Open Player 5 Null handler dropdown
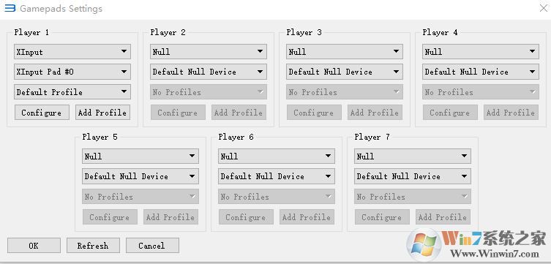The height and width of the screenshot is (264, 551). pyautogui.click(x=140, y=156)
